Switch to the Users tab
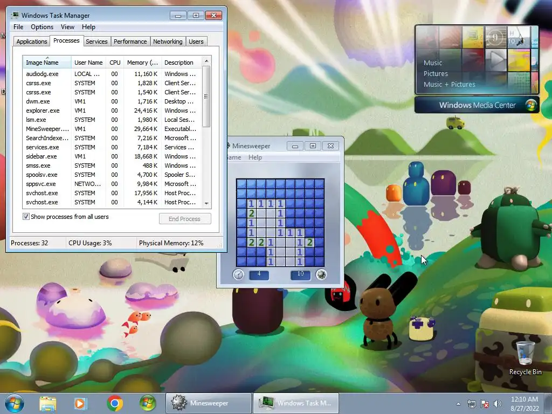Viewport: 552px width, 414px height. tap(196, 42)
